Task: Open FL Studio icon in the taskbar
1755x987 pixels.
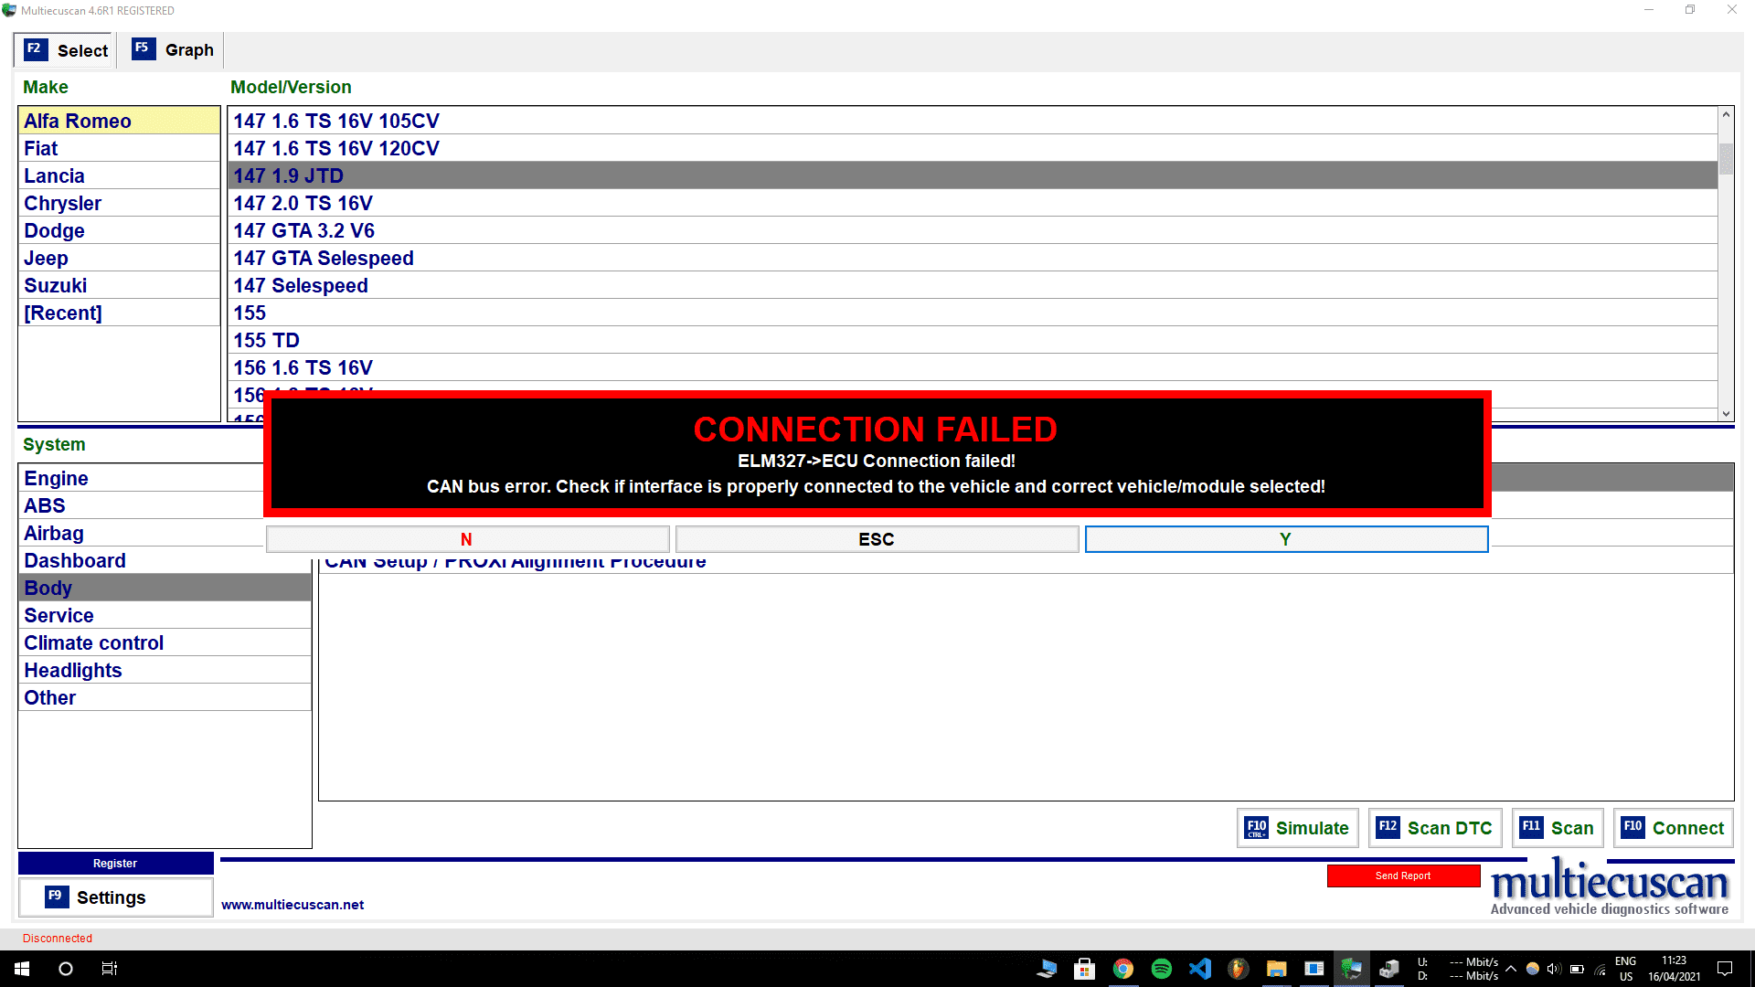Action: [1239, 969]
